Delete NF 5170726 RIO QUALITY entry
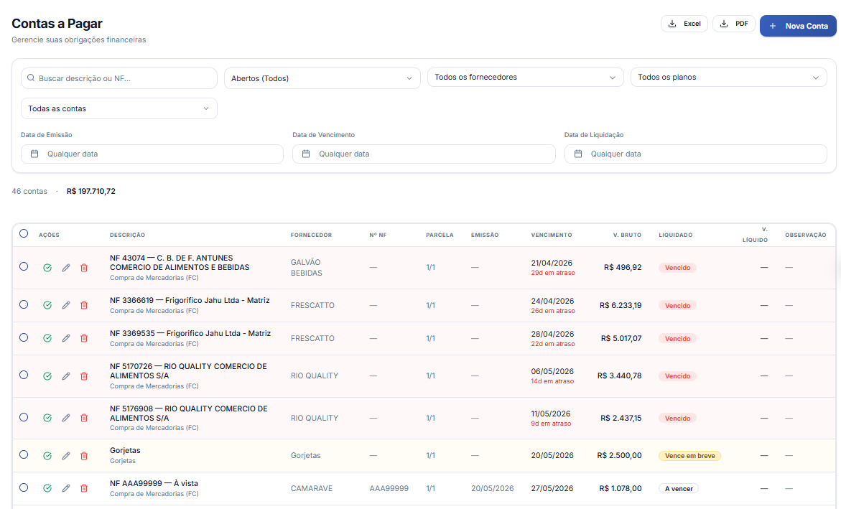The width and height of the screenshot is (841, 509). [84, 376]
